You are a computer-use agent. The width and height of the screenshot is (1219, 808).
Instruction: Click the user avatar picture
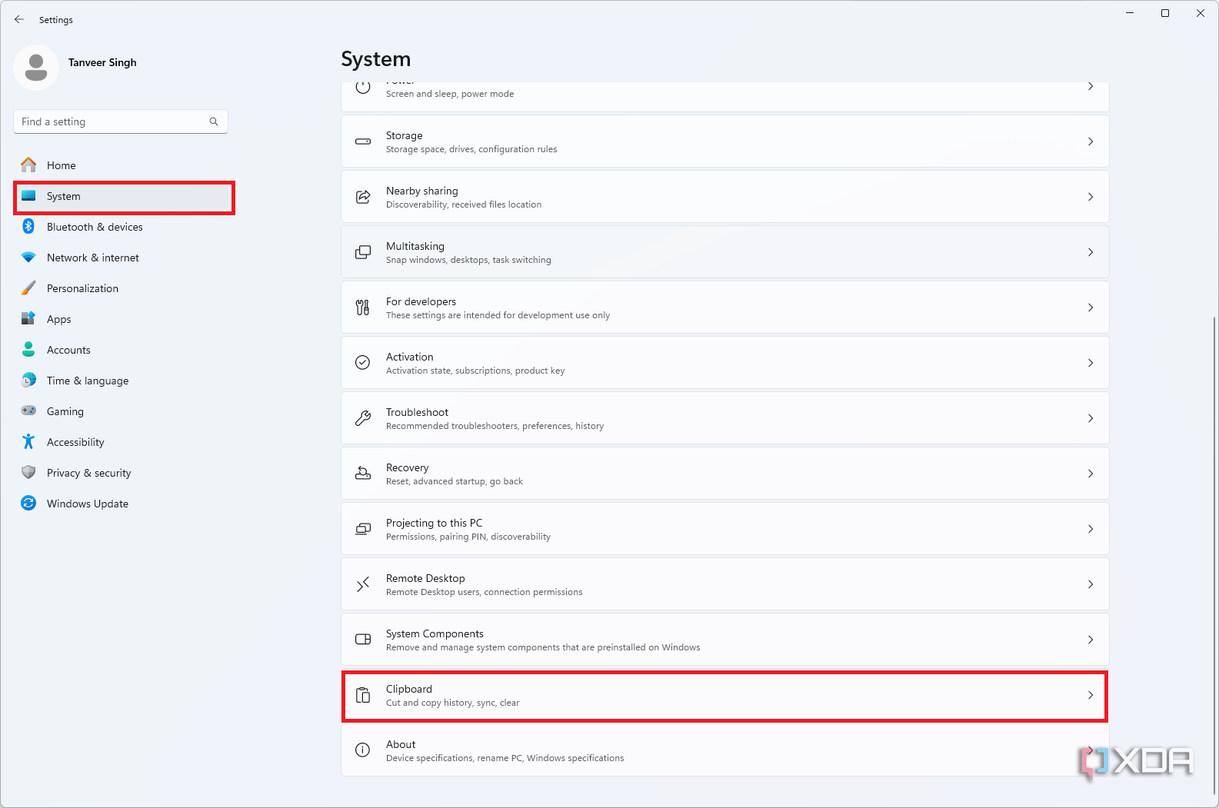pyautogui.click(x=36, y=68)
